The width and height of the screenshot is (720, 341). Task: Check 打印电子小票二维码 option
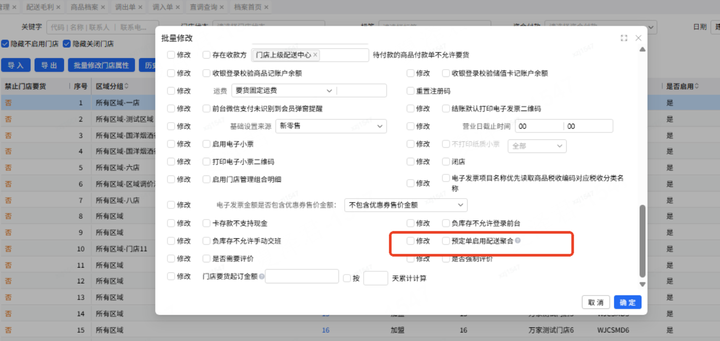tap(206, 162)
